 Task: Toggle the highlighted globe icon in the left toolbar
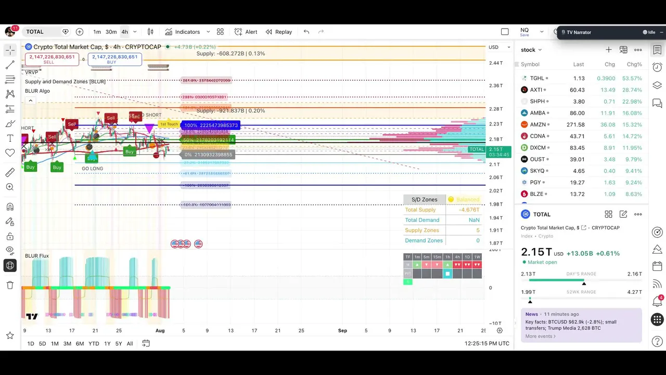pyautogui.click(x=10, y=266)
